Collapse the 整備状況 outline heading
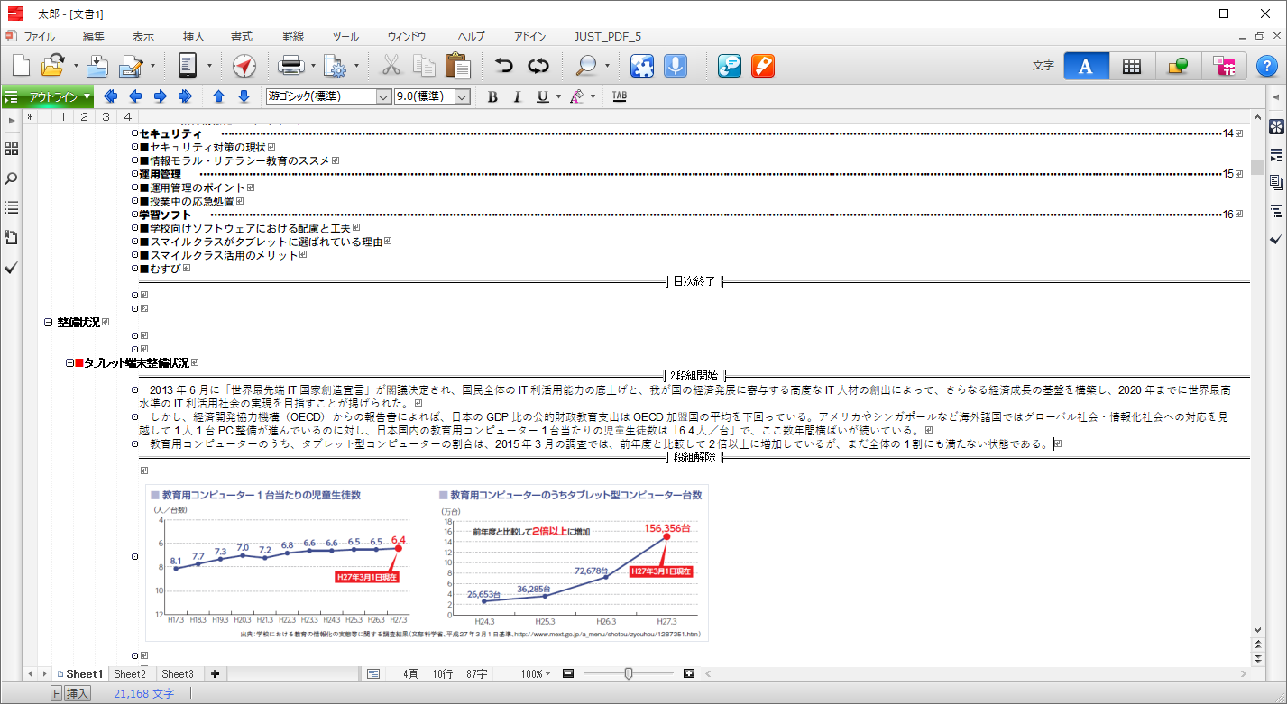This screenshot has height=704, width=1287. click(49, 322)
